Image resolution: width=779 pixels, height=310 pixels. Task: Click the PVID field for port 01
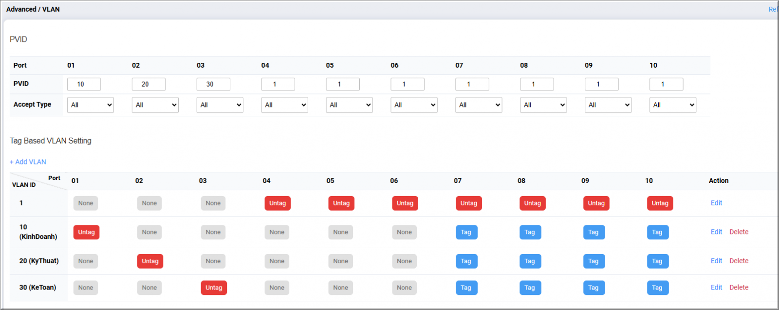(84, 84)
